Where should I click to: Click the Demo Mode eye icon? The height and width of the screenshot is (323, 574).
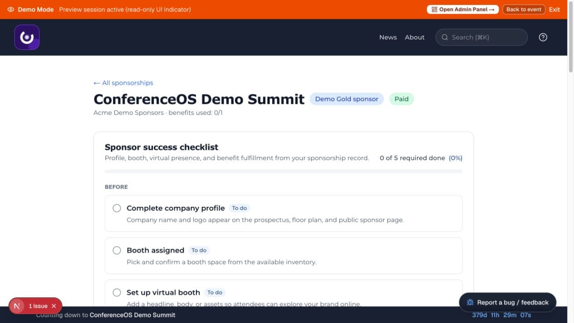(11, 10)
